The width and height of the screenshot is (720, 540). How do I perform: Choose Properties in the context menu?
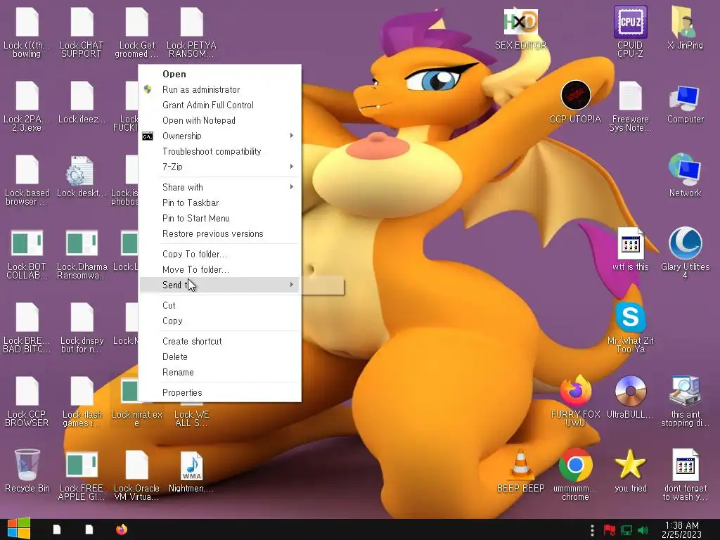(219, 392)
